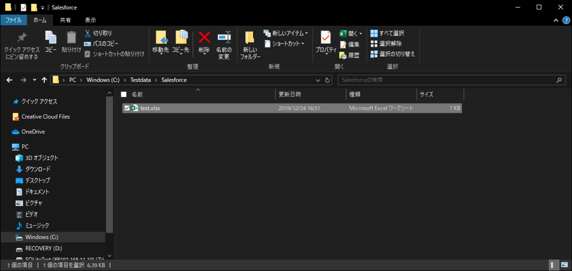Go forward with the right arrow
The width and height of the screenshot is (572, 271).
pos(23,80)
